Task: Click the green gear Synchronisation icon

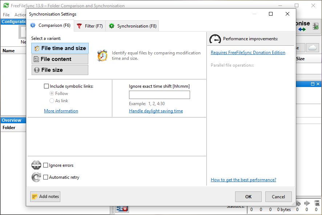Action: (112, 26)
